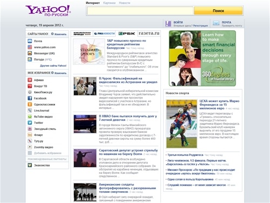Open Одна сотая в пользу Коротышкина link

pyautogui.click(x=191, y=179)
